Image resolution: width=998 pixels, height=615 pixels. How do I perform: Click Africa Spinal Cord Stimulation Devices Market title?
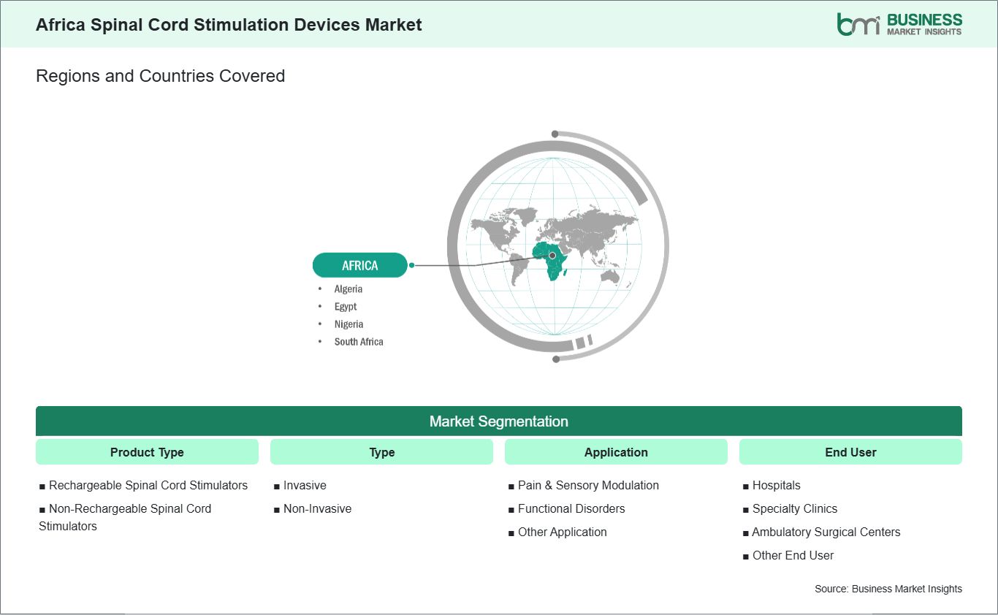click(229, 24)
